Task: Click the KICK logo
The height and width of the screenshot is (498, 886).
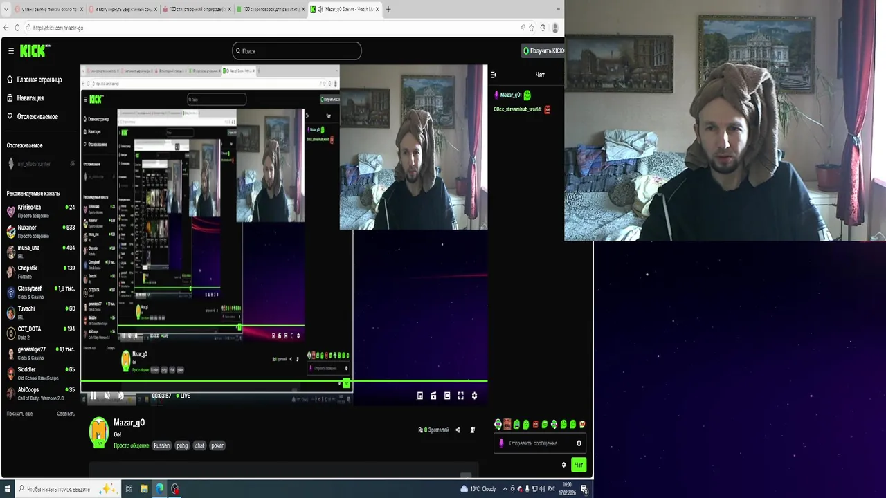Action: pos(34,50)
